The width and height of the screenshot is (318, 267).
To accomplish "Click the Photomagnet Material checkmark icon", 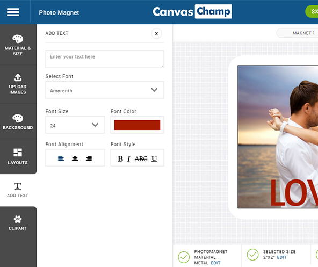I will tap(184, 257).
